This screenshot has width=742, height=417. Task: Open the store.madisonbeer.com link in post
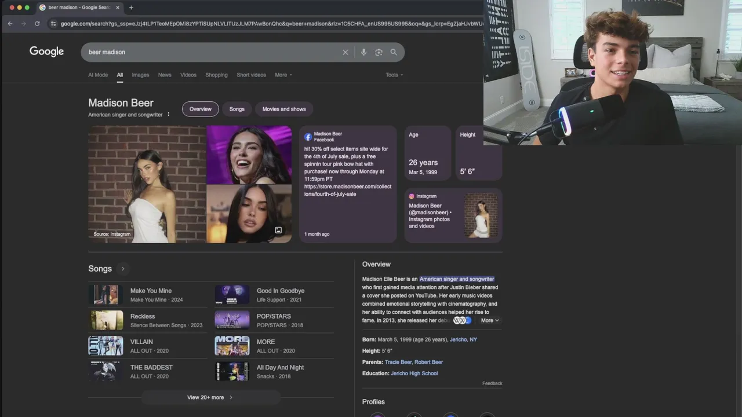tap(348, 190)
